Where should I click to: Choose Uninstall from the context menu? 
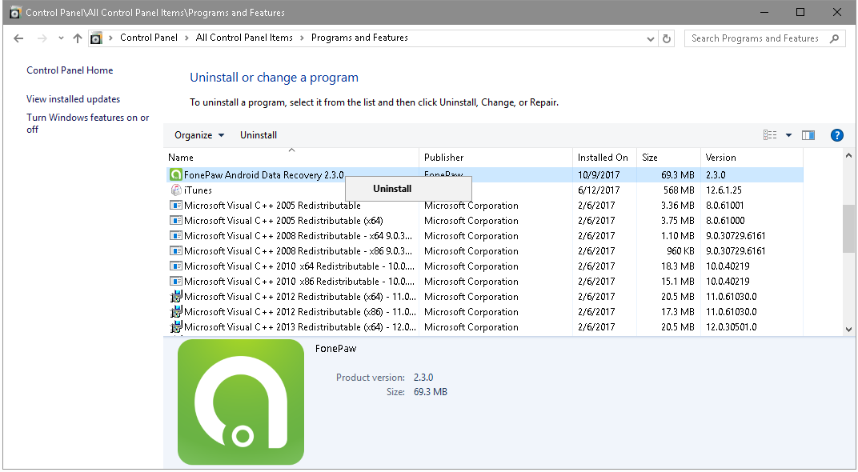(x=408, y=189)
